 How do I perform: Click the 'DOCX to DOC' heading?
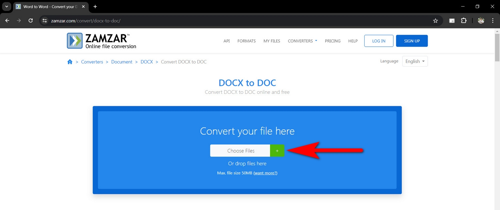pyautogui.click(x=247, y=83)
